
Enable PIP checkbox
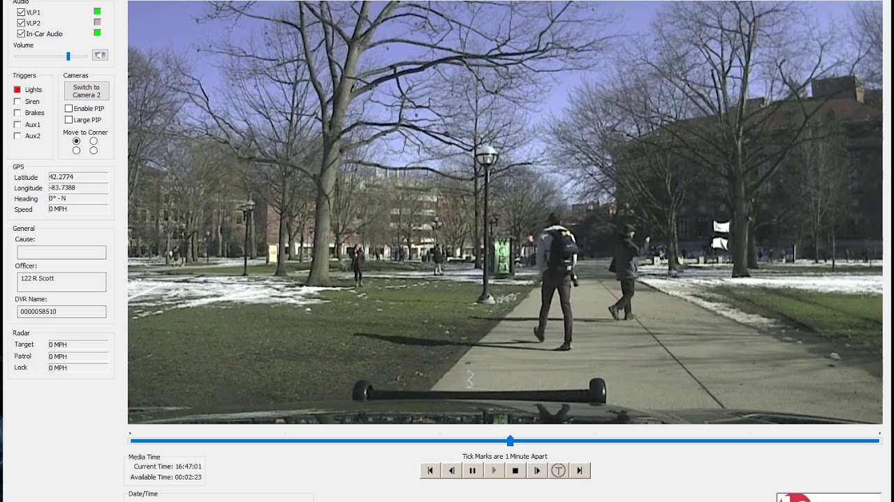pyautogui.click(x=68, y=109)
